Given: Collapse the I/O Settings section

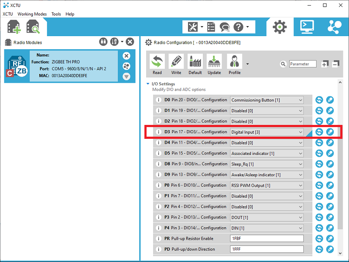Looking at the screenshot, I should coord(148,84).
